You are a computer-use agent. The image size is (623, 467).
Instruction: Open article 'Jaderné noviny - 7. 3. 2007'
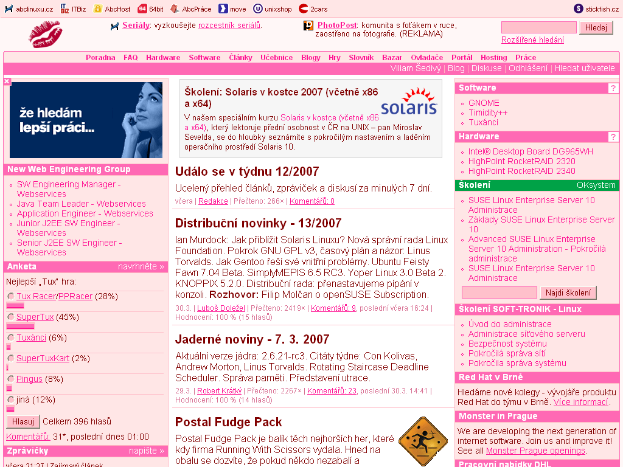252,339
